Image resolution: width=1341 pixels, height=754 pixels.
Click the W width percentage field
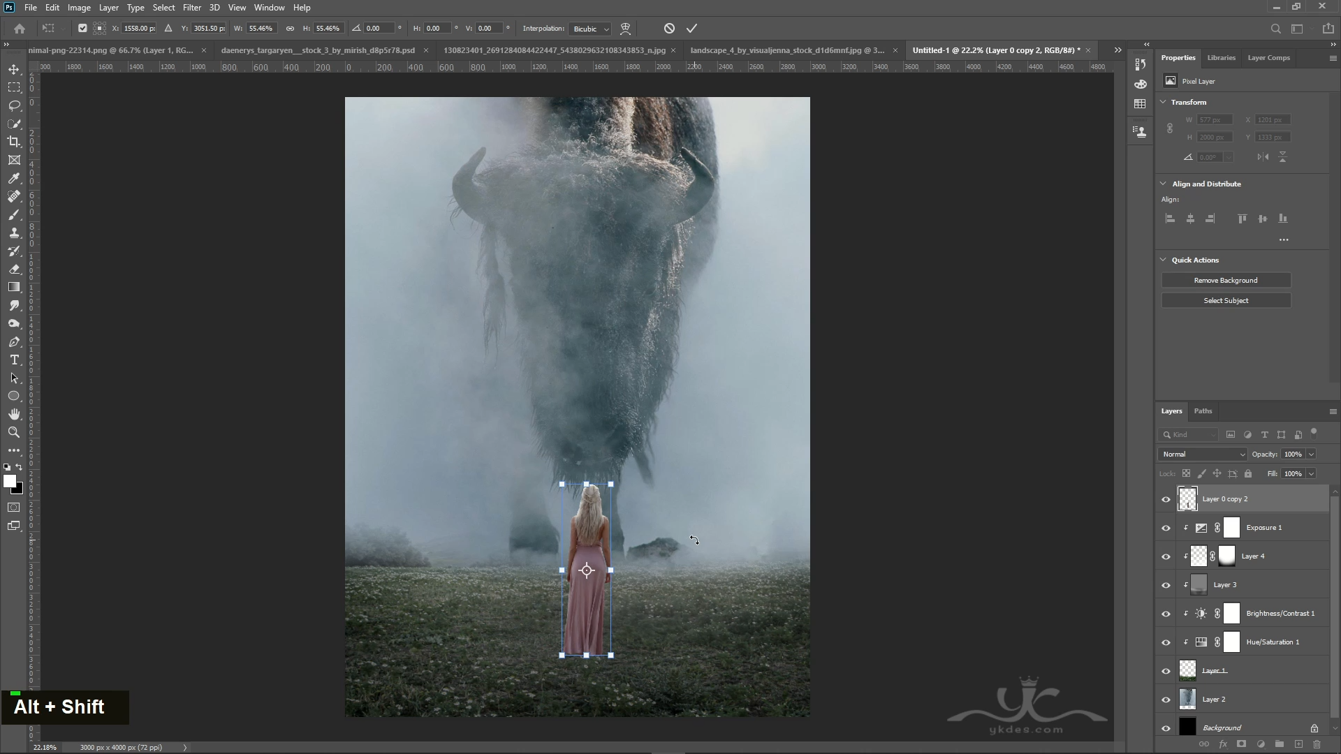pyautogui.click(x=261, y=29)
